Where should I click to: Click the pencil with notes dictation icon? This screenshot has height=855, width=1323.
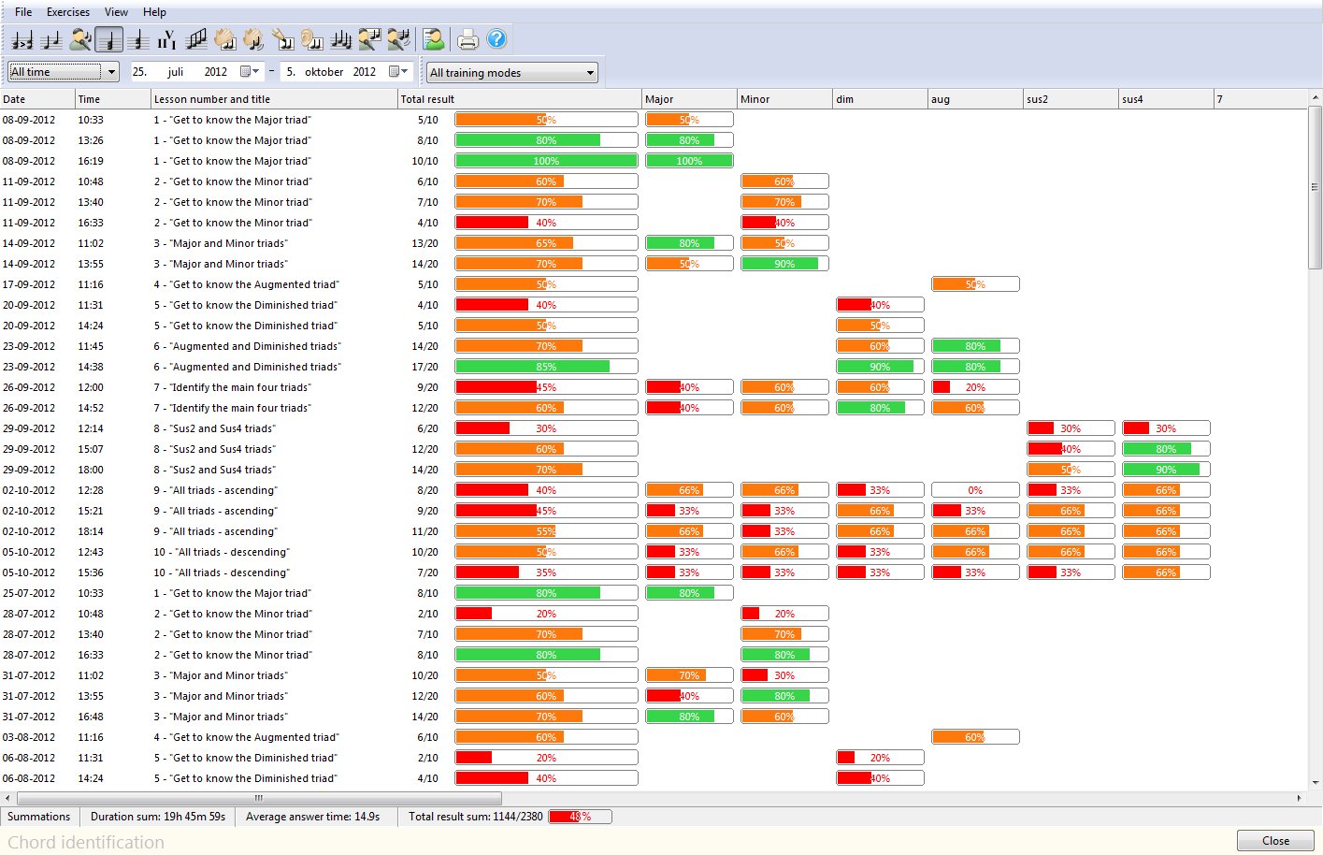283,39
